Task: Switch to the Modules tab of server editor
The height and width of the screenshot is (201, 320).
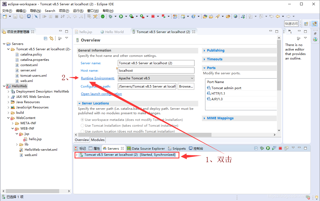Action: tap(98, 140)
